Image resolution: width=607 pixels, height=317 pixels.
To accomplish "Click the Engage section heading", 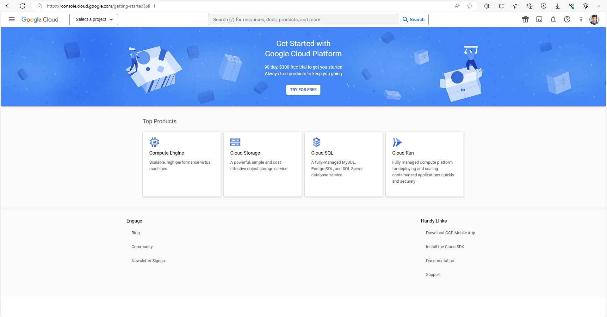I will pos(134,221).
